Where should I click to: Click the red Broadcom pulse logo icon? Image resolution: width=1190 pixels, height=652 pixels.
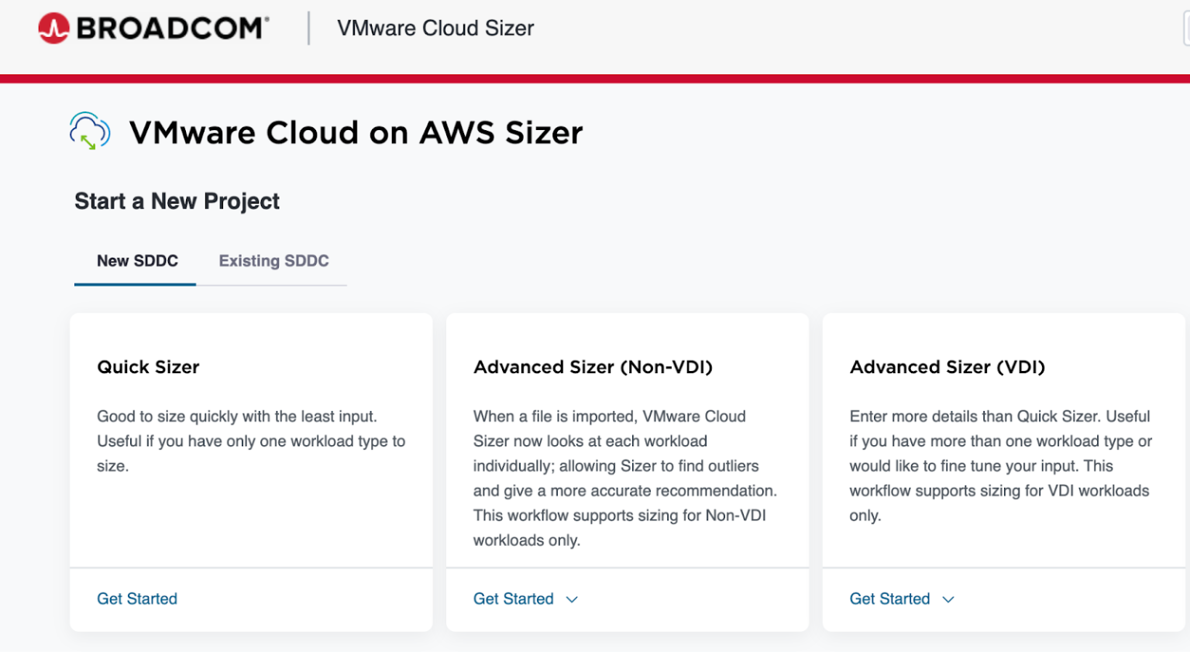coord(53,29)
